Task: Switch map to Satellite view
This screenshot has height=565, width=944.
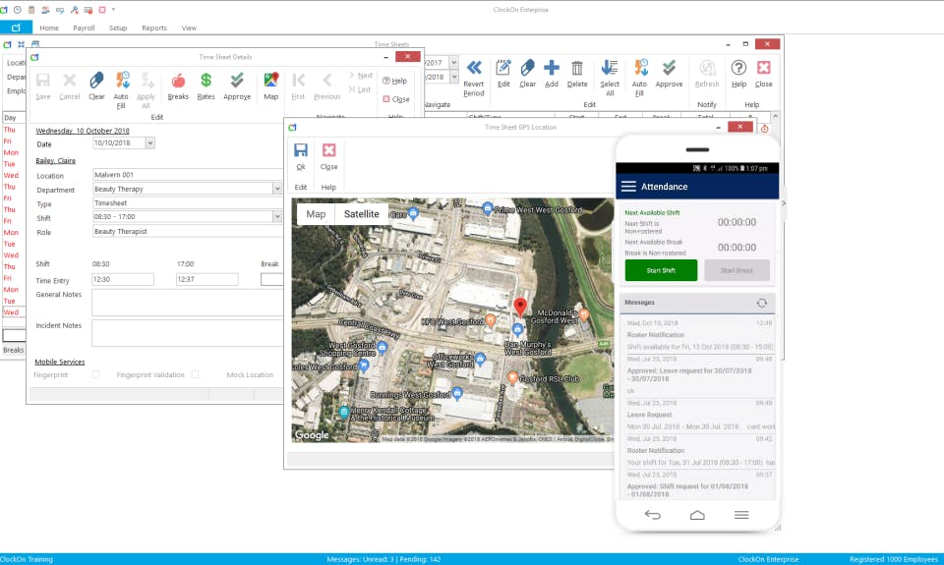Action: (x=361, y=214)
